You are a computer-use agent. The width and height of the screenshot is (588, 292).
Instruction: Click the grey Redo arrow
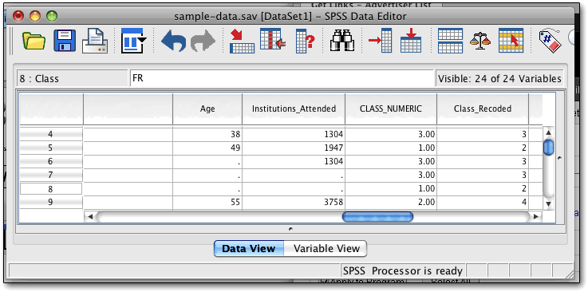point(203,41)
